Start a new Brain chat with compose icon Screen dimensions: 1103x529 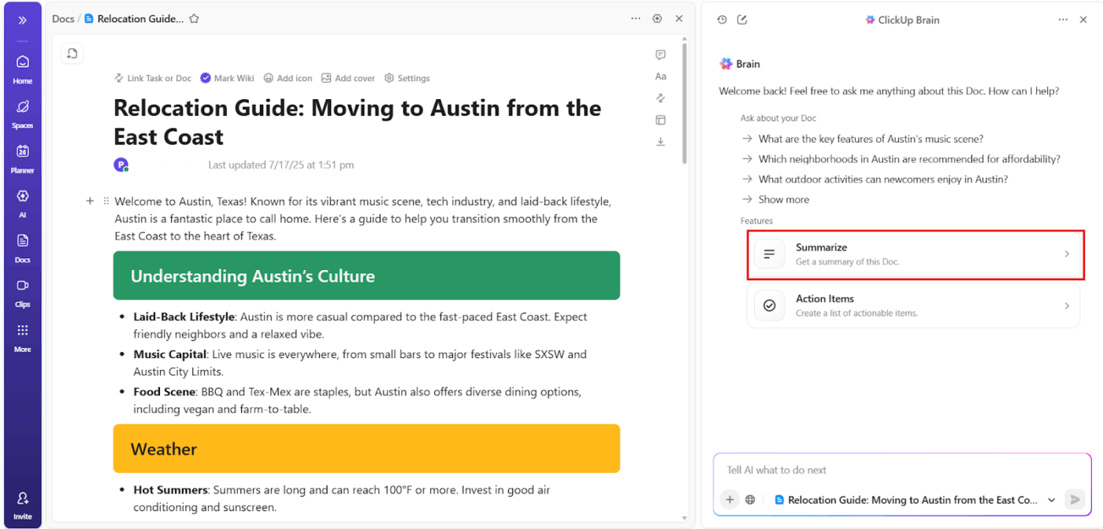[742, 19]
